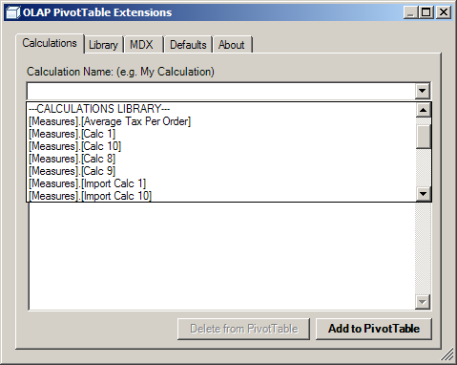
Task: Click the dropdown list scrollbar thumb
Action: [x=423, y=137]
